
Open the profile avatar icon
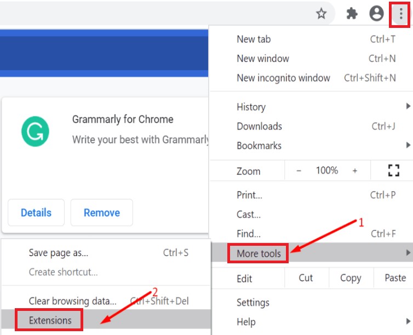click(x=376, y=13)
